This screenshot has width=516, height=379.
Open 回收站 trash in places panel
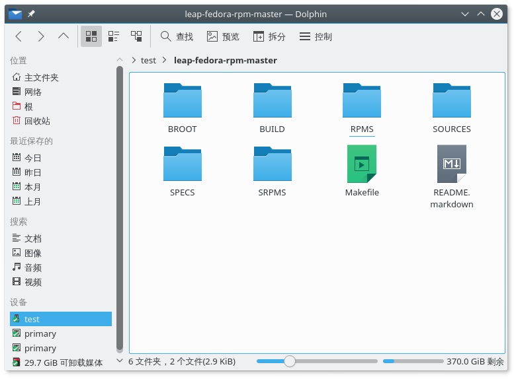(61, 121)
